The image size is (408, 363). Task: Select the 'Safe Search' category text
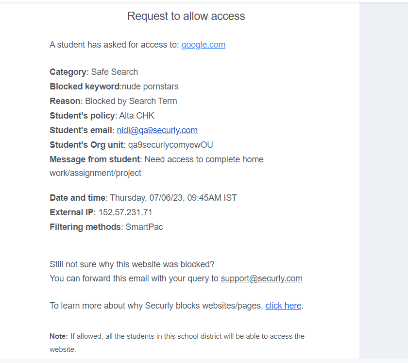115,72
